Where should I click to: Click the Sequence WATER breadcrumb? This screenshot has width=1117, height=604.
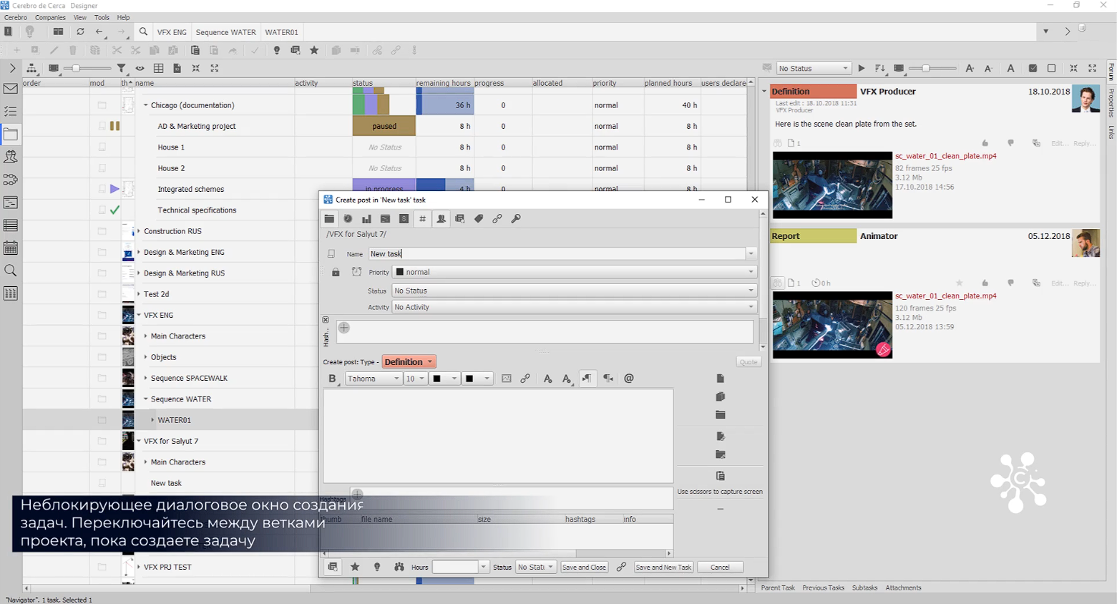tap(225, 32)
